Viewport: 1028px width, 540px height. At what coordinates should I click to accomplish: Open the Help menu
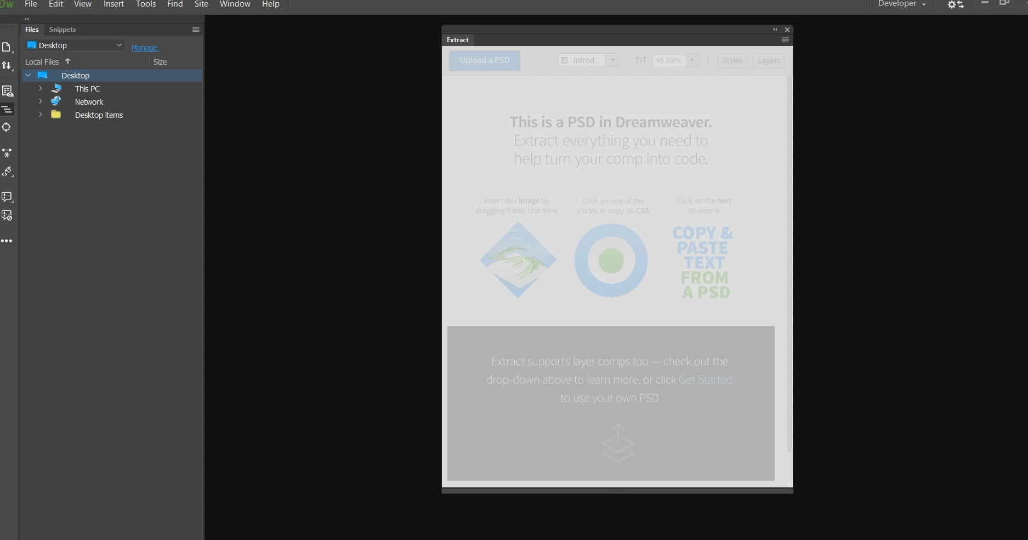click(271, 4)
